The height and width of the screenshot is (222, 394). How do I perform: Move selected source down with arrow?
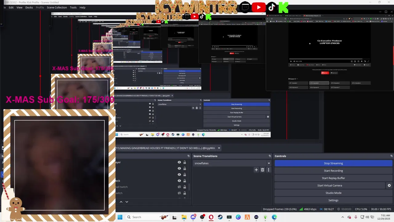coord(127,202)
